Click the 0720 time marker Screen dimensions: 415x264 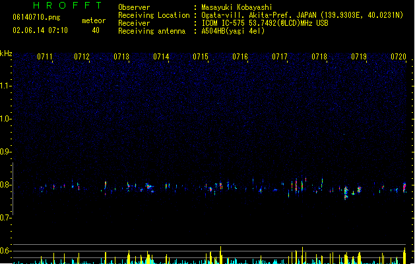click(x=399, y=57)
